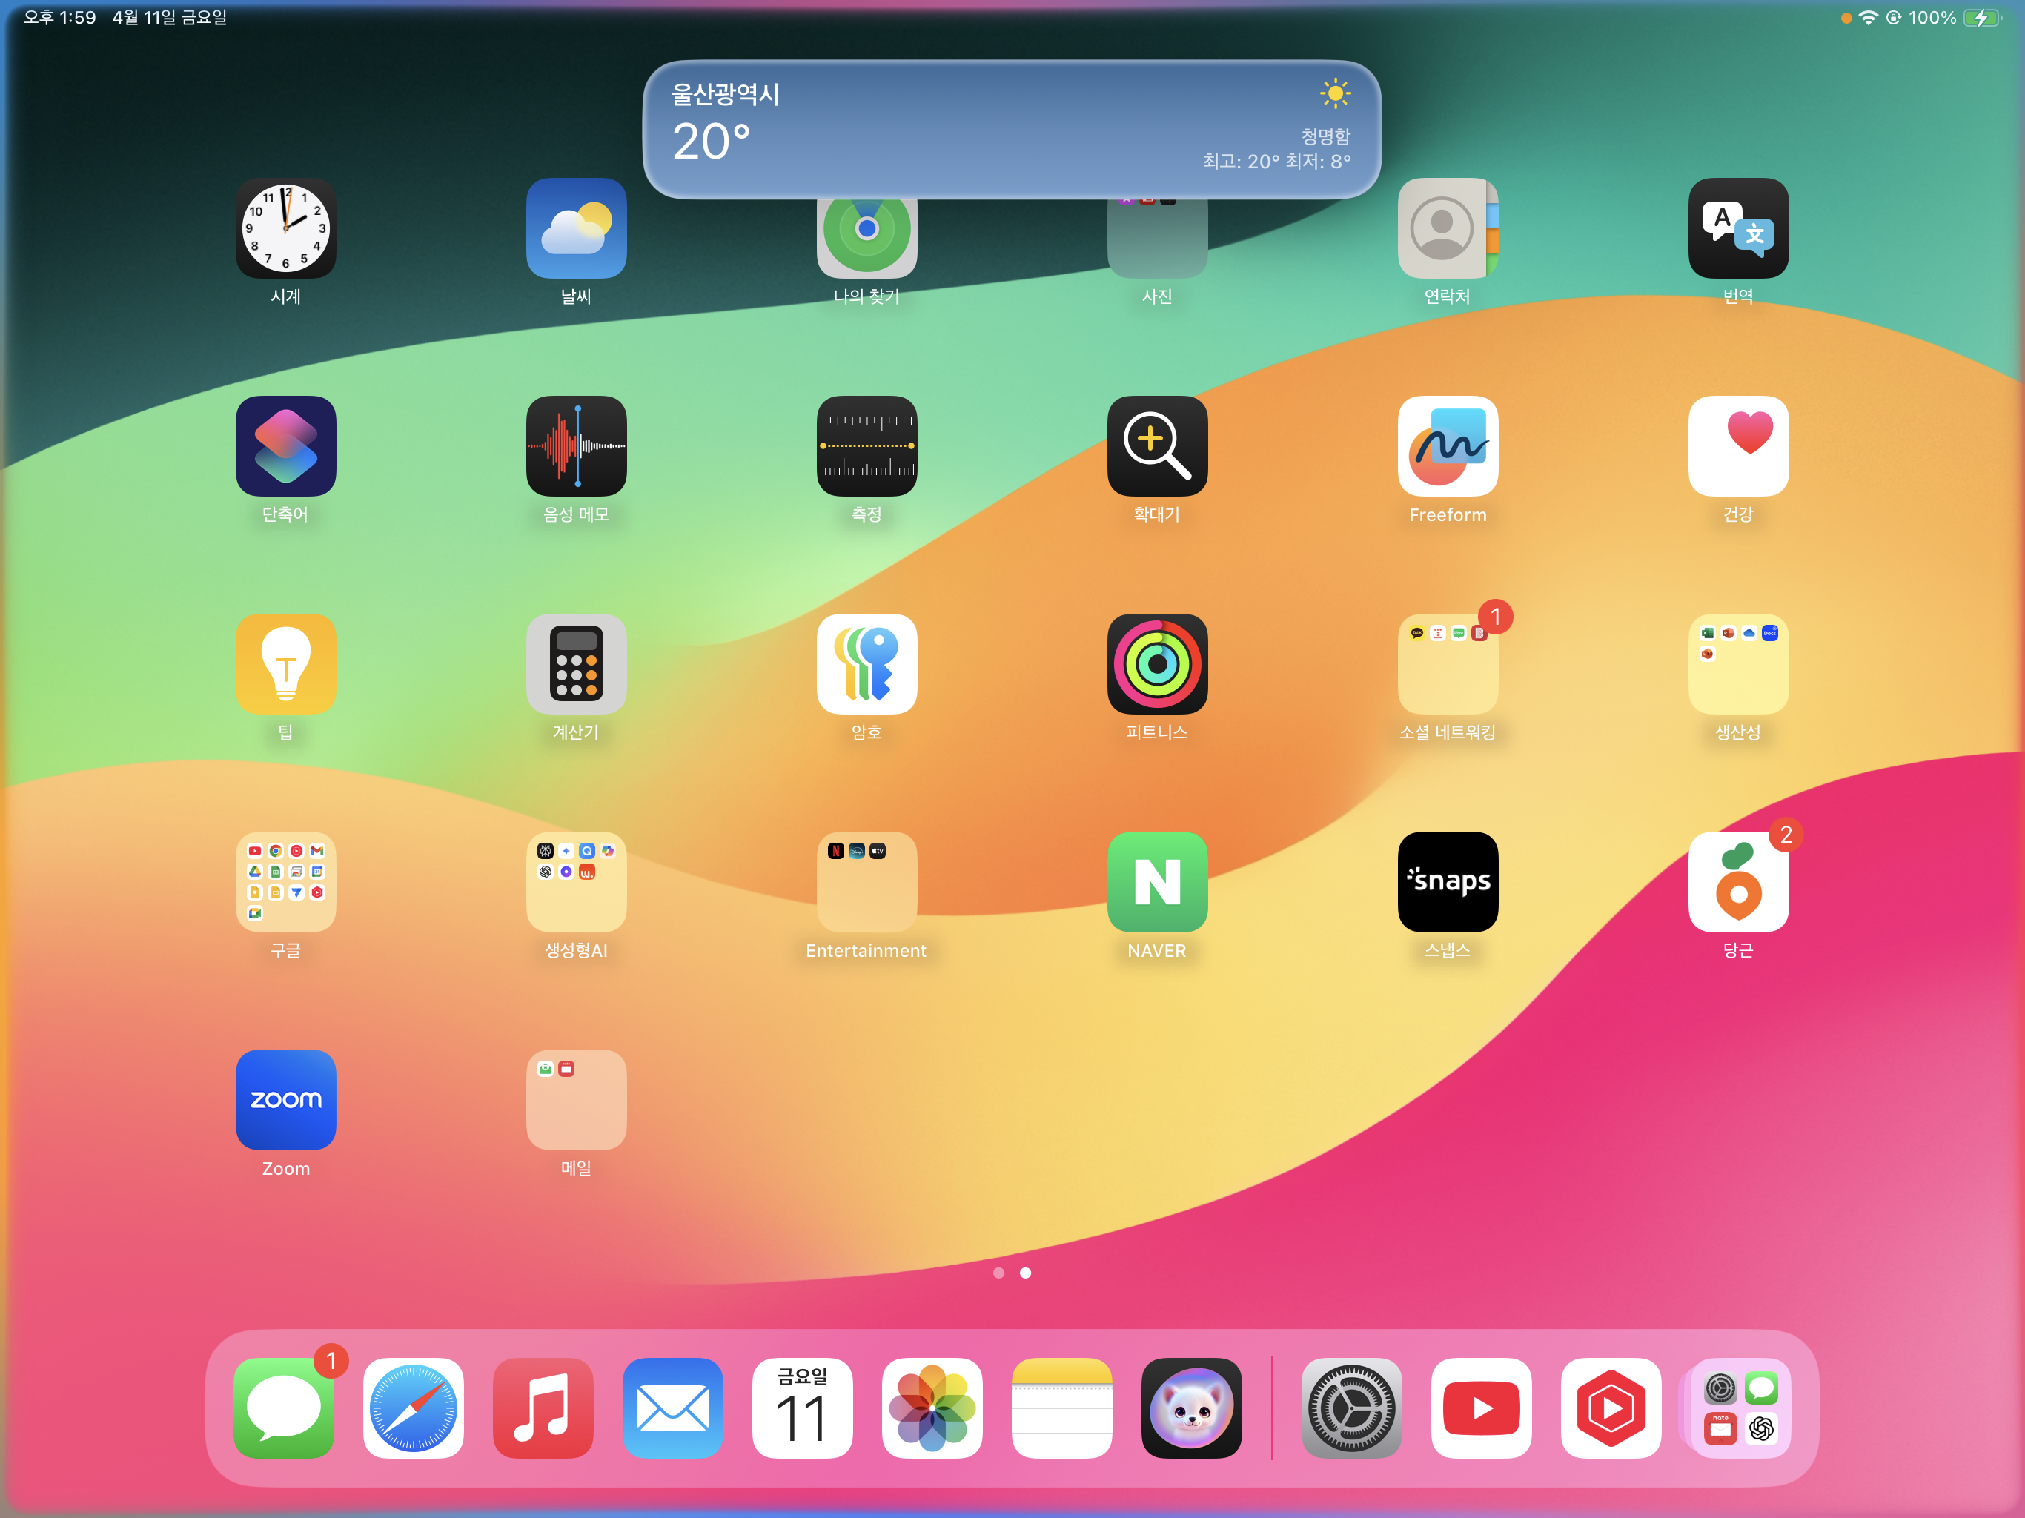This screenshot has height=1518, width=2025.
Task: Open the Passwords app (암호)
Action: 866,664
